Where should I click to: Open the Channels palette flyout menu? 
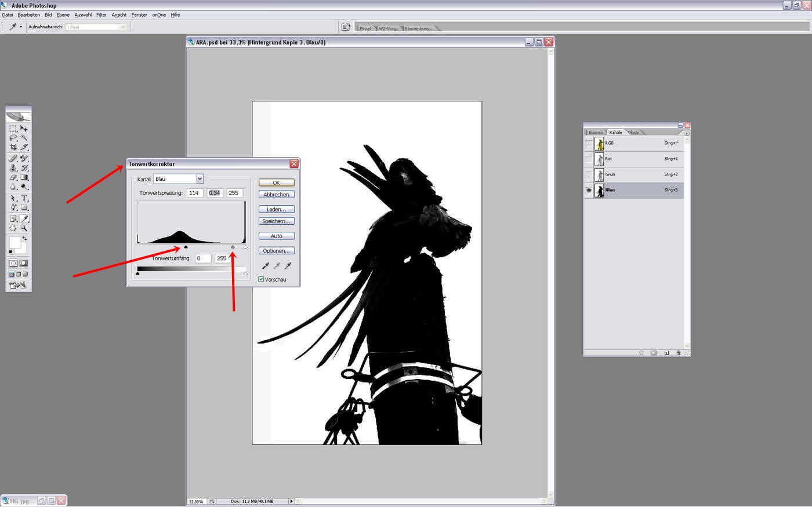687,133
